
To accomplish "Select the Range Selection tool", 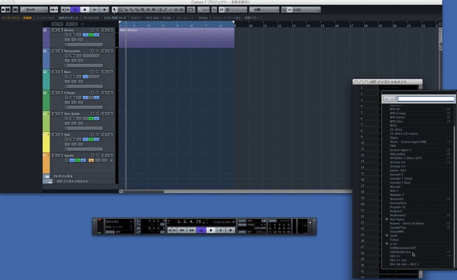I will [x=120, y=10].
